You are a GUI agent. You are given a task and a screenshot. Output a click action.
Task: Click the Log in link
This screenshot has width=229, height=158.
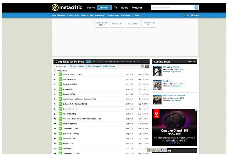186,15
